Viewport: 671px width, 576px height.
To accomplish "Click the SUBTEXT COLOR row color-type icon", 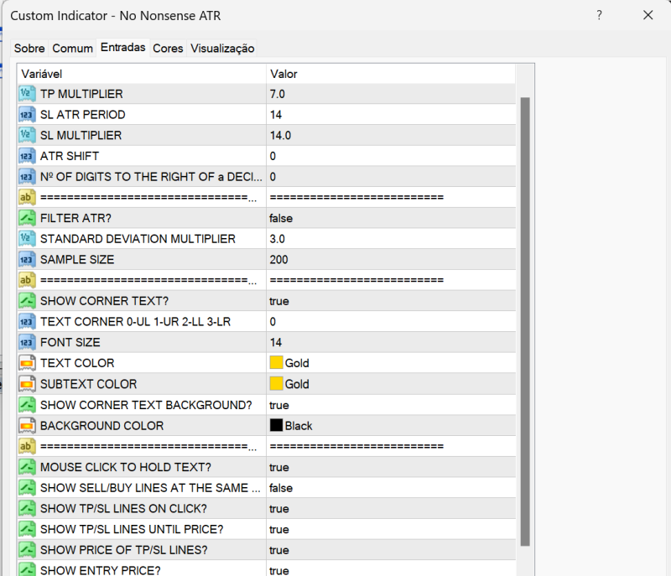I will point(27,384).
